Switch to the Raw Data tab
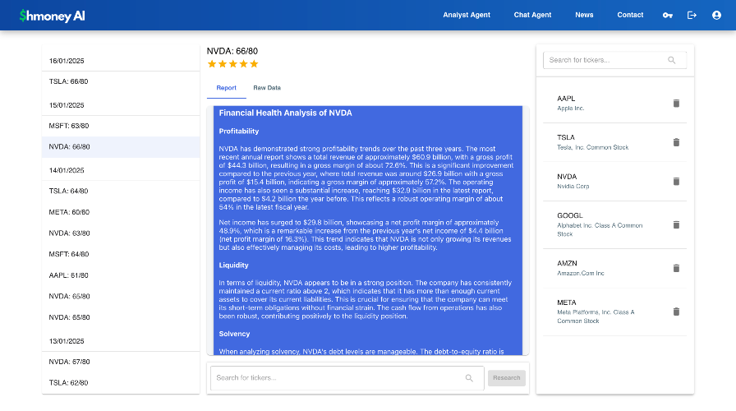The image size is (736, 411). click(x=267, y=88)
